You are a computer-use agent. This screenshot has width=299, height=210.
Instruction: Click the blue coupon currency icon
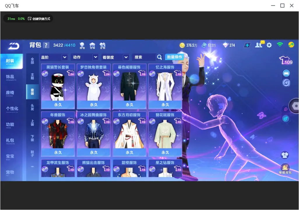point(204,45)
